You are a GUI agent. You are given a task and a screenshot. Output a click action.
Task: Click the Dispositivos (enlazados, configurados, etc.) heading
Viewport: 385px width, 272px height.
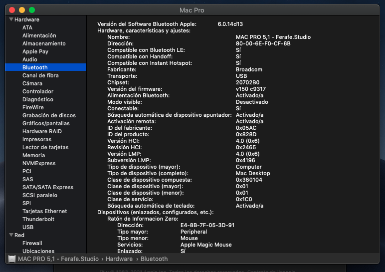pos(156,212)
